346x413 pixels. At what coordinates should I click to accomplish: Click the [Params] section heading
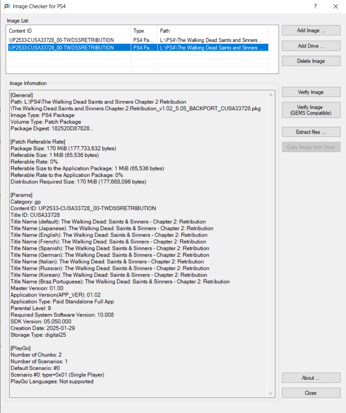coord(21,195)
